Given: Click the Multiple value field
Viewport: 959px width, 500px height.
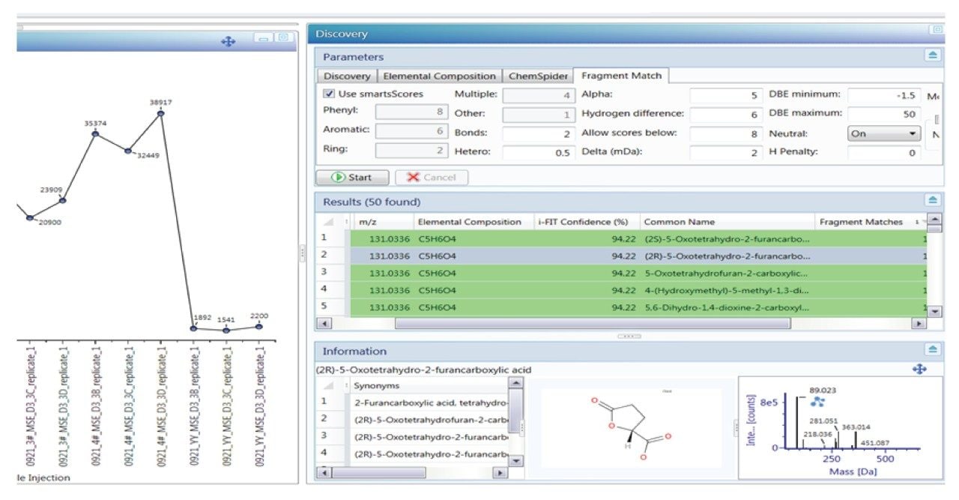Looking at the screenshot, I should tap(537, 95).
